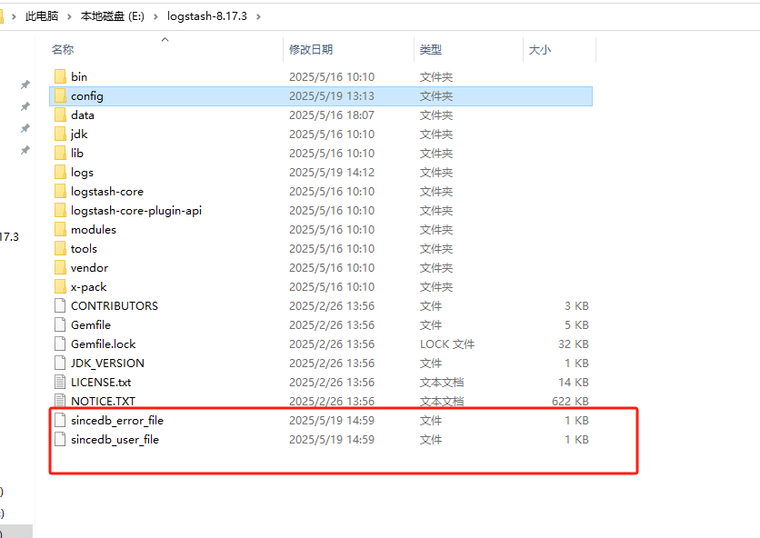Click the Gemfile.lock file icon
The image size is (760, 538).
pos(60,344)
